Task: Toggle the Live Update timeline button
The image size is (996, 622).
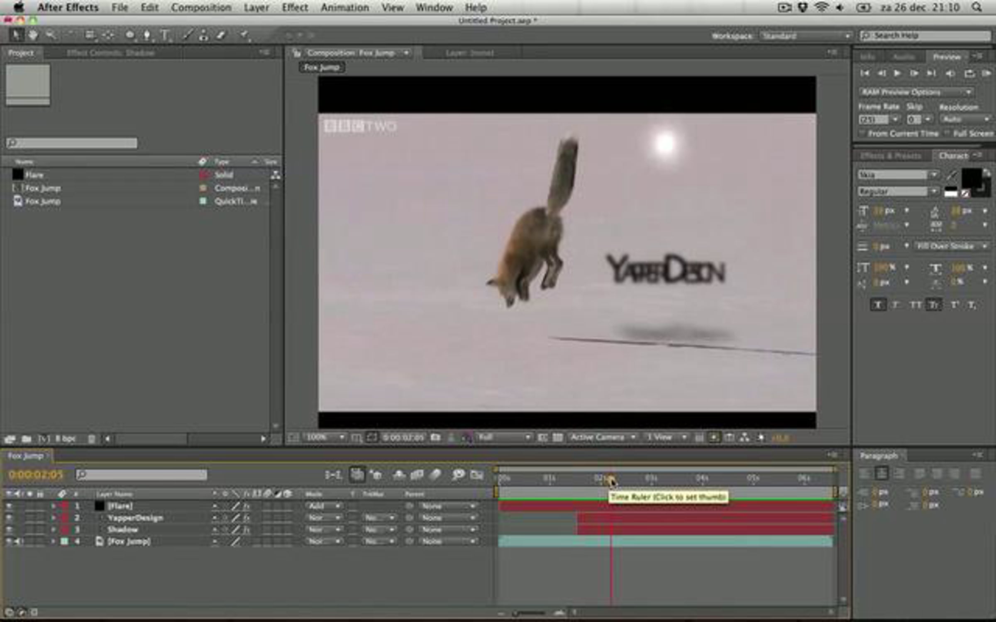Action: coord(357,475)
